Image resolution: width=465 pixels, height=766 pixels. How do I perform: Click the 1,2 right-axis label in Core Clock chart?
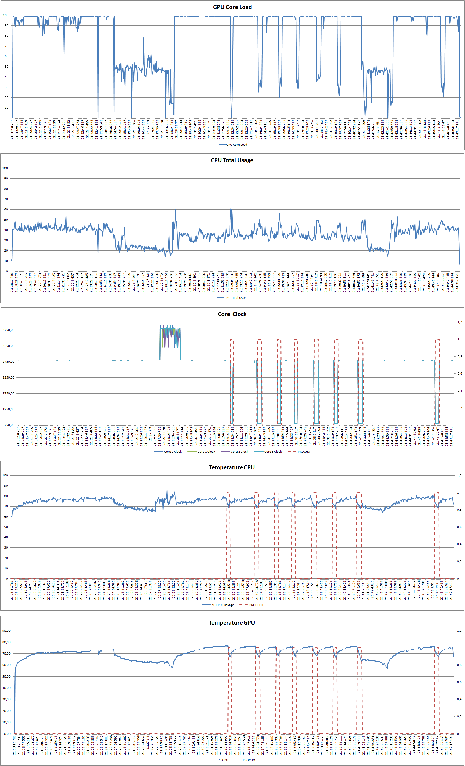[x=460, y=322]
